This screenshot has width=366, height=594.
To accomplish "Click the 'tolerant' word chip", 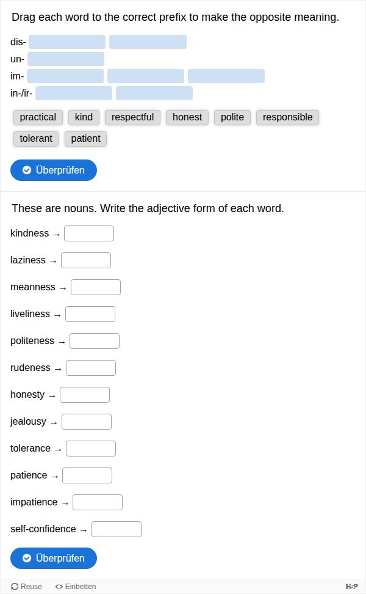I will [36, 138].
